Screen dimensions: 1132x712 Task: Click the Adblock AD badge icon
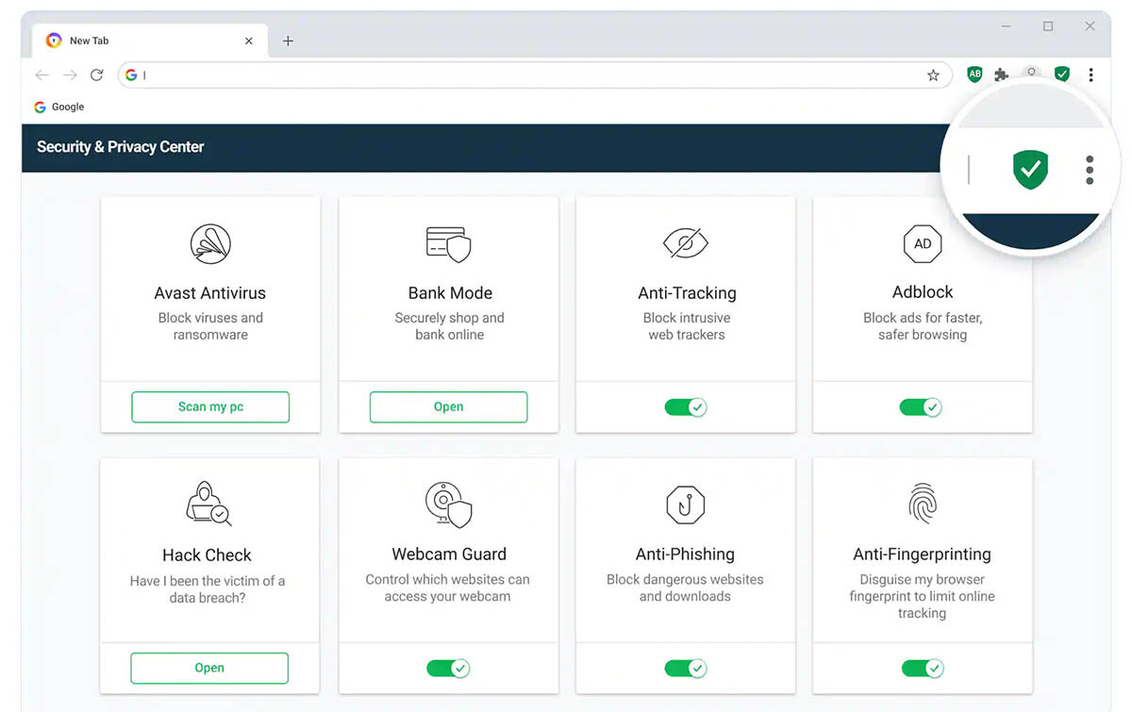(923, 243)
